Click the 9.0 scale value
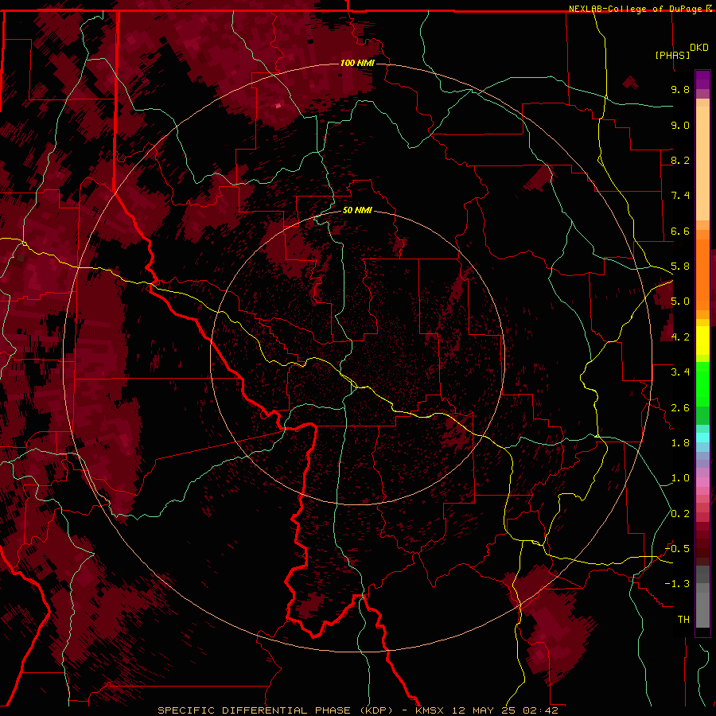Screen dimensions: 716x716 (x=680, y=125)
